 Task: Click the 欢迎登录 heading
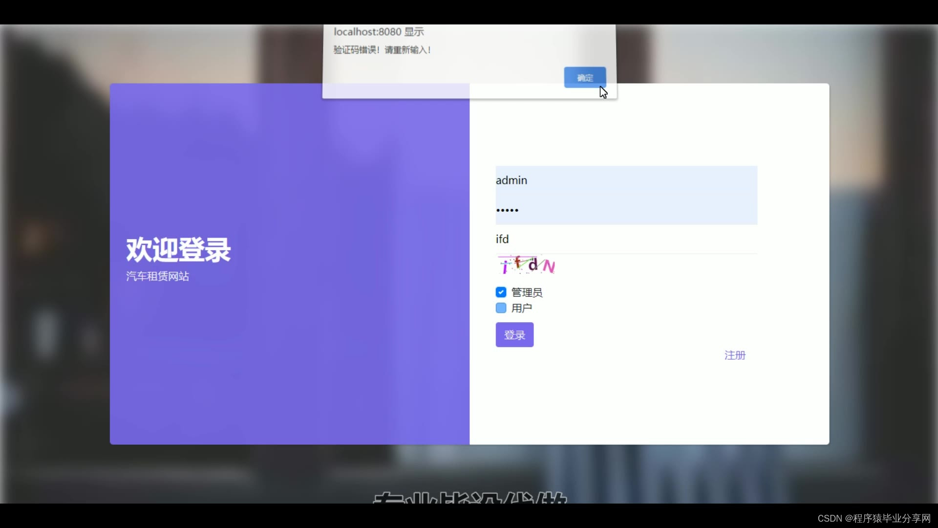click(x=178, y=250)
